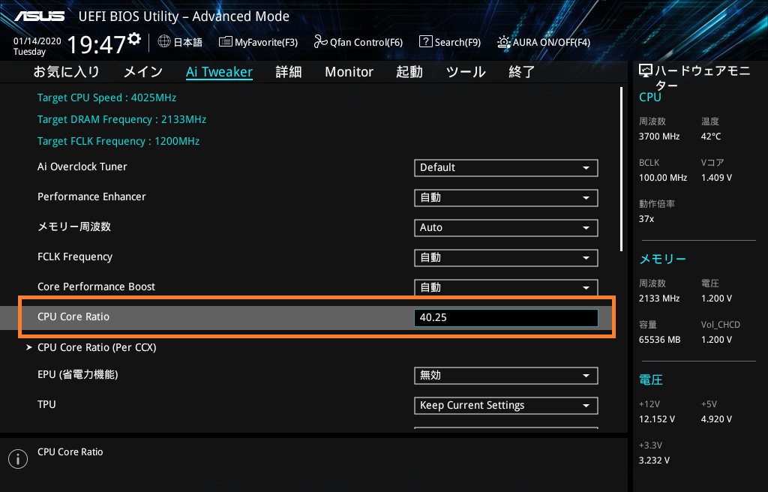Open Ai Overclock Tuner dropdown
The width and height of the screenshot is (768, 492).
pyautogui.click(x=506, y=167)
